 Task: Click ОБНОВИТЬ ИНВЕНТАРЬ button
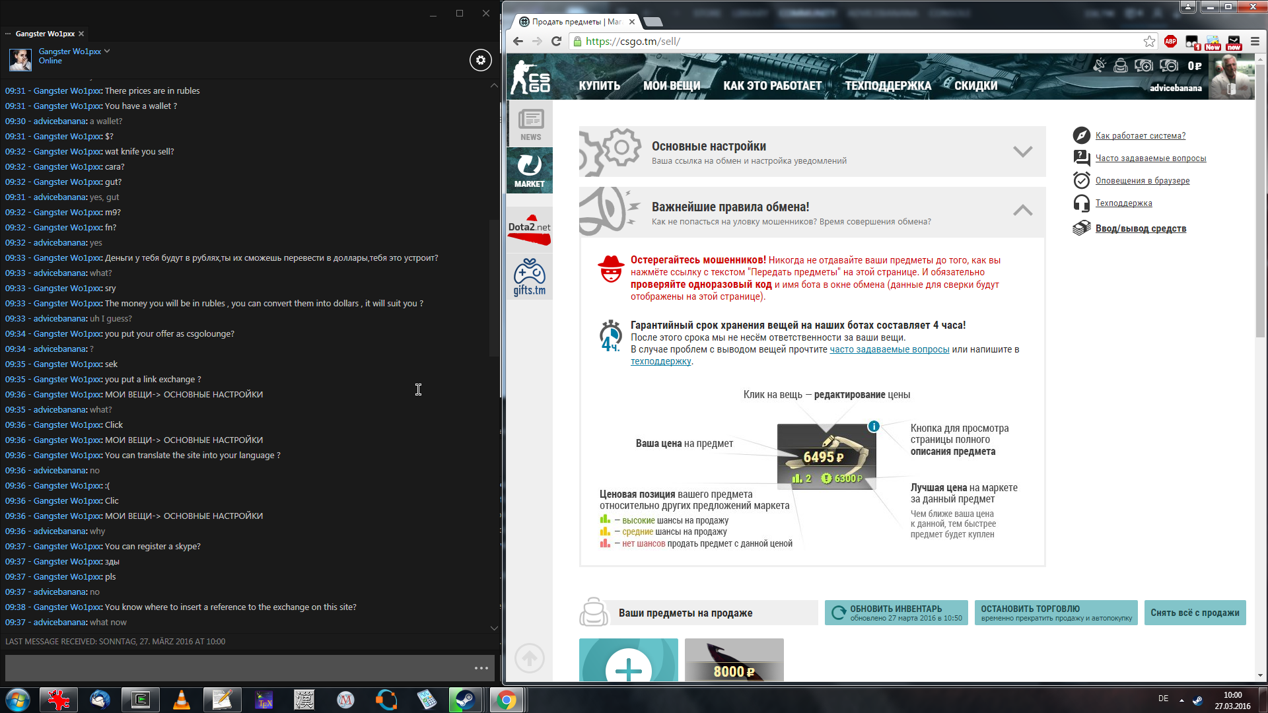896,613
